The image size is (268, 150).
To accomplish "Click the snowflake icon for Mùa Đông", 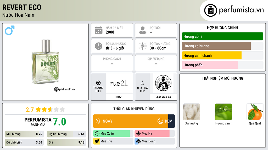I will [x=138, y=141].
